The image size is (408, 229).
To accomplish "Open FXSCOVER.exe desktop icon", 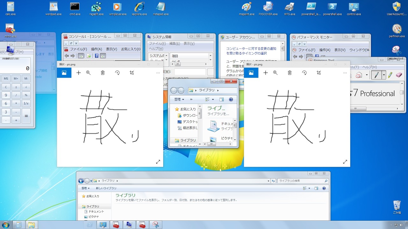I will point(268,9).
